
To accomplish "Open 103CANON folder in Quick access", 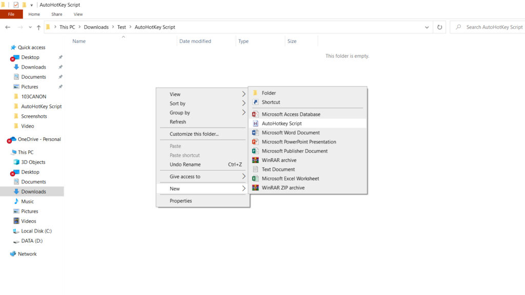I will coord(33,97).
